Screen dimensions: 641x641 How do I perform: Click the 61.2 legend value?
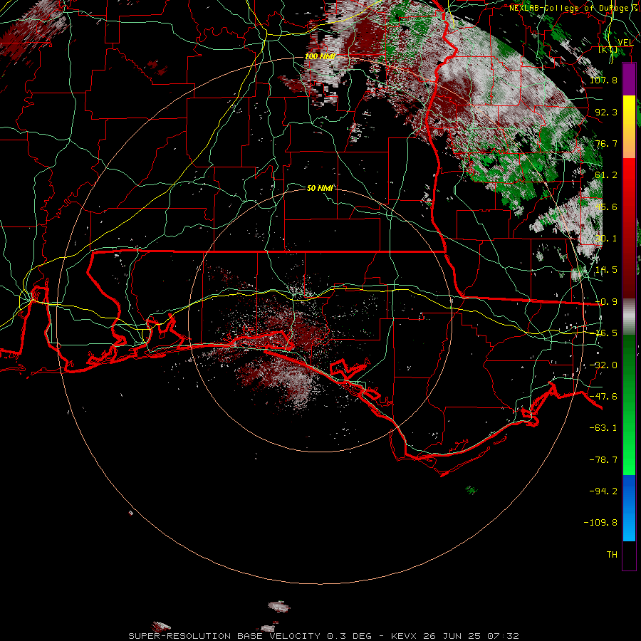click(606, 175)
